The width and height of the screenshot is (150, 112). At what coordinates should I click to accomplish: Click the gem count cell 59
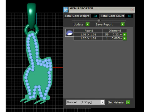pos(107,35)
